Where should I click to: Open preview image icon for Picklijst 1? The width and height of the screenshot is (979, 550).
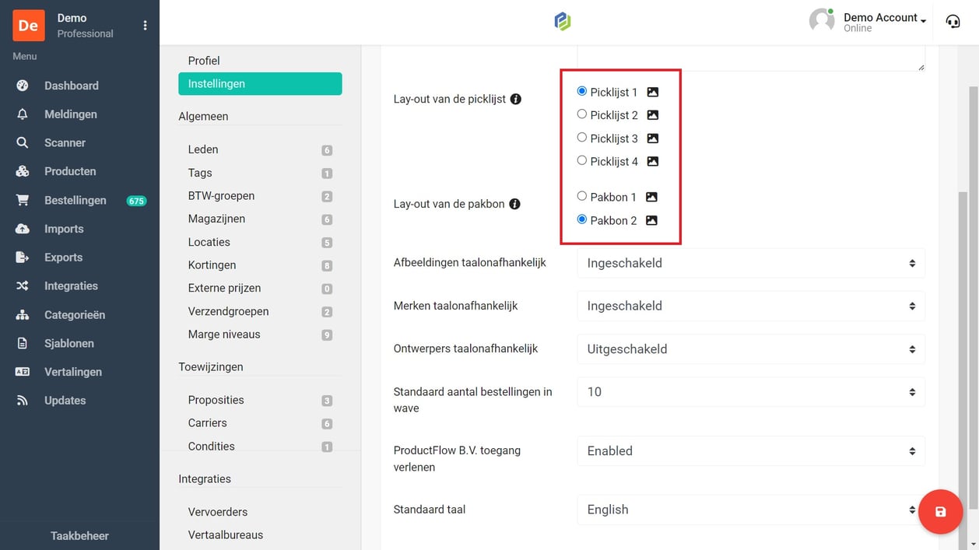pyautogui.click(x=653, y=92)
